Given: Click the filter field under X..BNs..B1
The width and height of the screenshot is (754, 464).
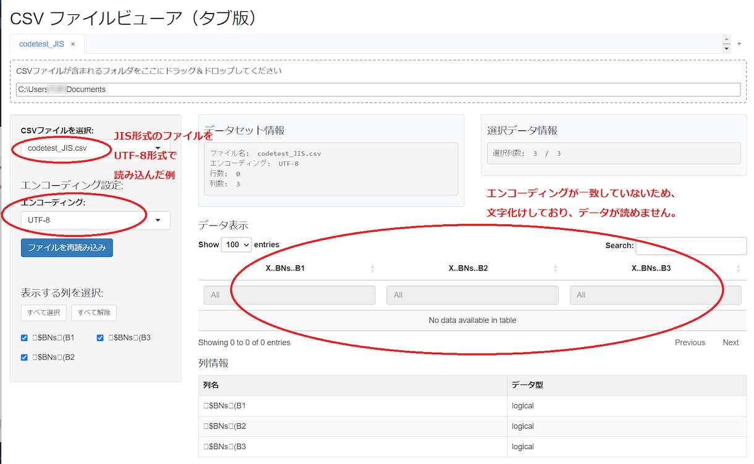Looking at the screenshot, I should 289,295.
